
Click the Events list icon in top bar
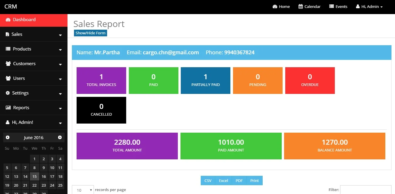click(332, 6)
